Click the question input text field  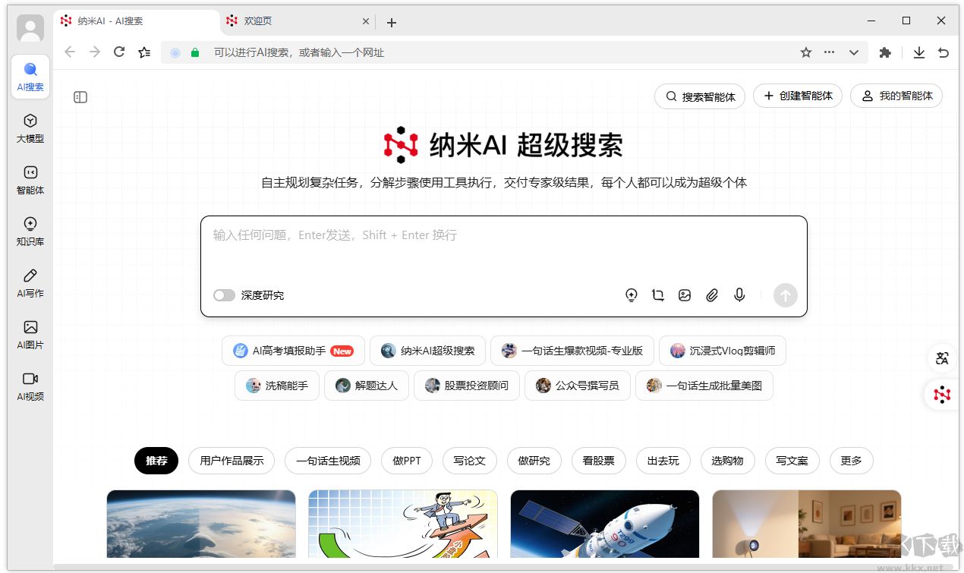click(503, 250)
